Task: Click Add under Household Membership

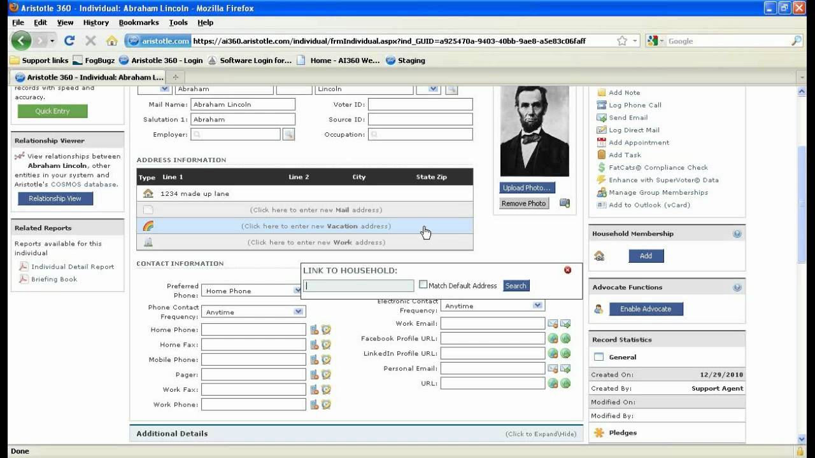Action: [646, 256]
